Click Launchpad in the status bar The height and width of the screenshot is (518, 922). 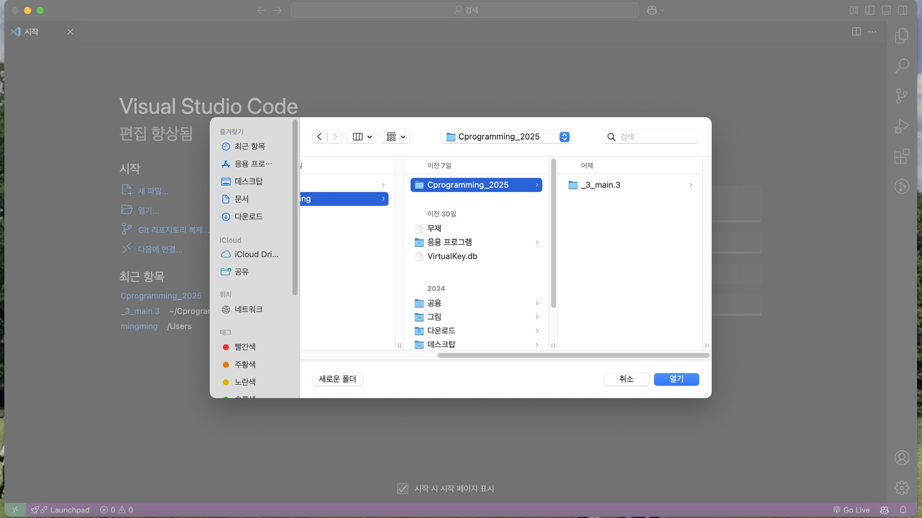pos(60,510)
